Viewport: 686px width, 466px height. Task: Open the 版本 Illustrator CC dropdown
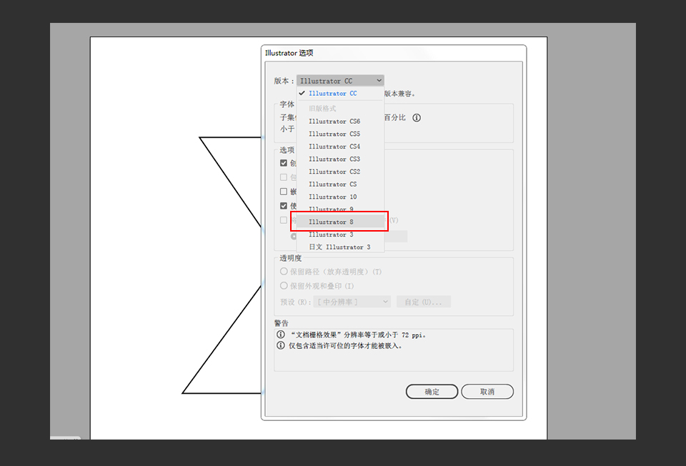(x=340, y=81)
